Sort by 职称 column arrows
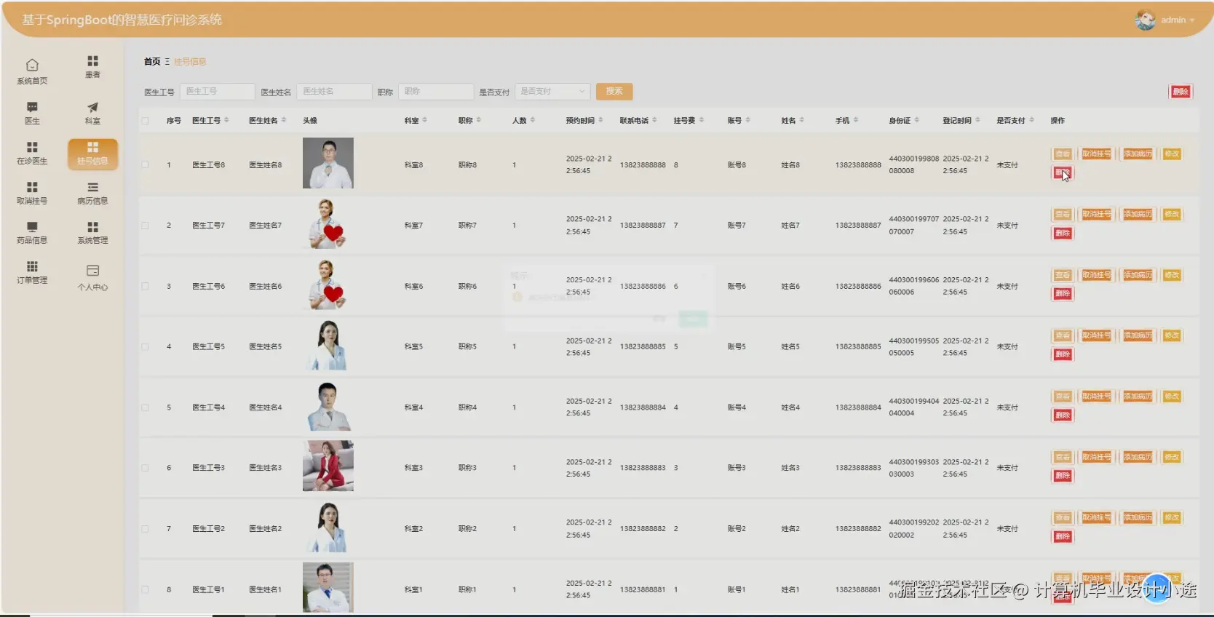This screenshot has width=1214, height=617. [478, 120]
